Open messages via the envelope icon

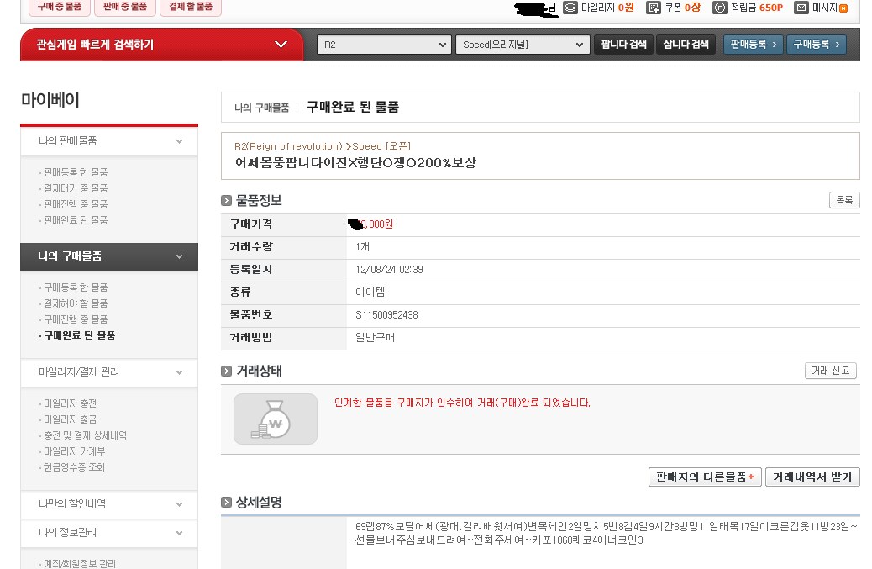click(801, 8)
